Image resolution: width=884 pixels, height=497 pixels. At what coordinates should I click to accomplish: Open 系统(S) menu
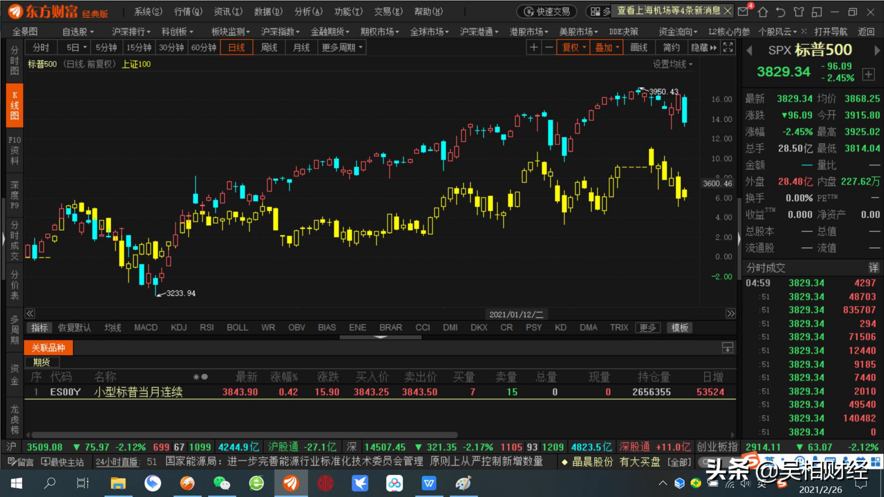pos(148,12)
